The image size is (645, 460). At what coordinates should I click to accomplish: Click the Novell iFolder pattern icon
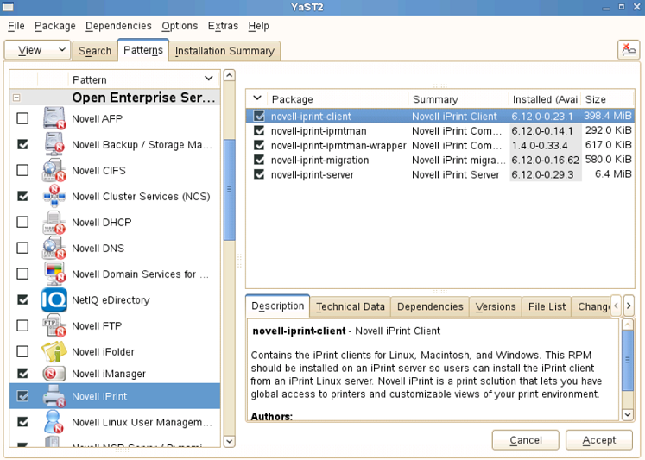point(54,351)
